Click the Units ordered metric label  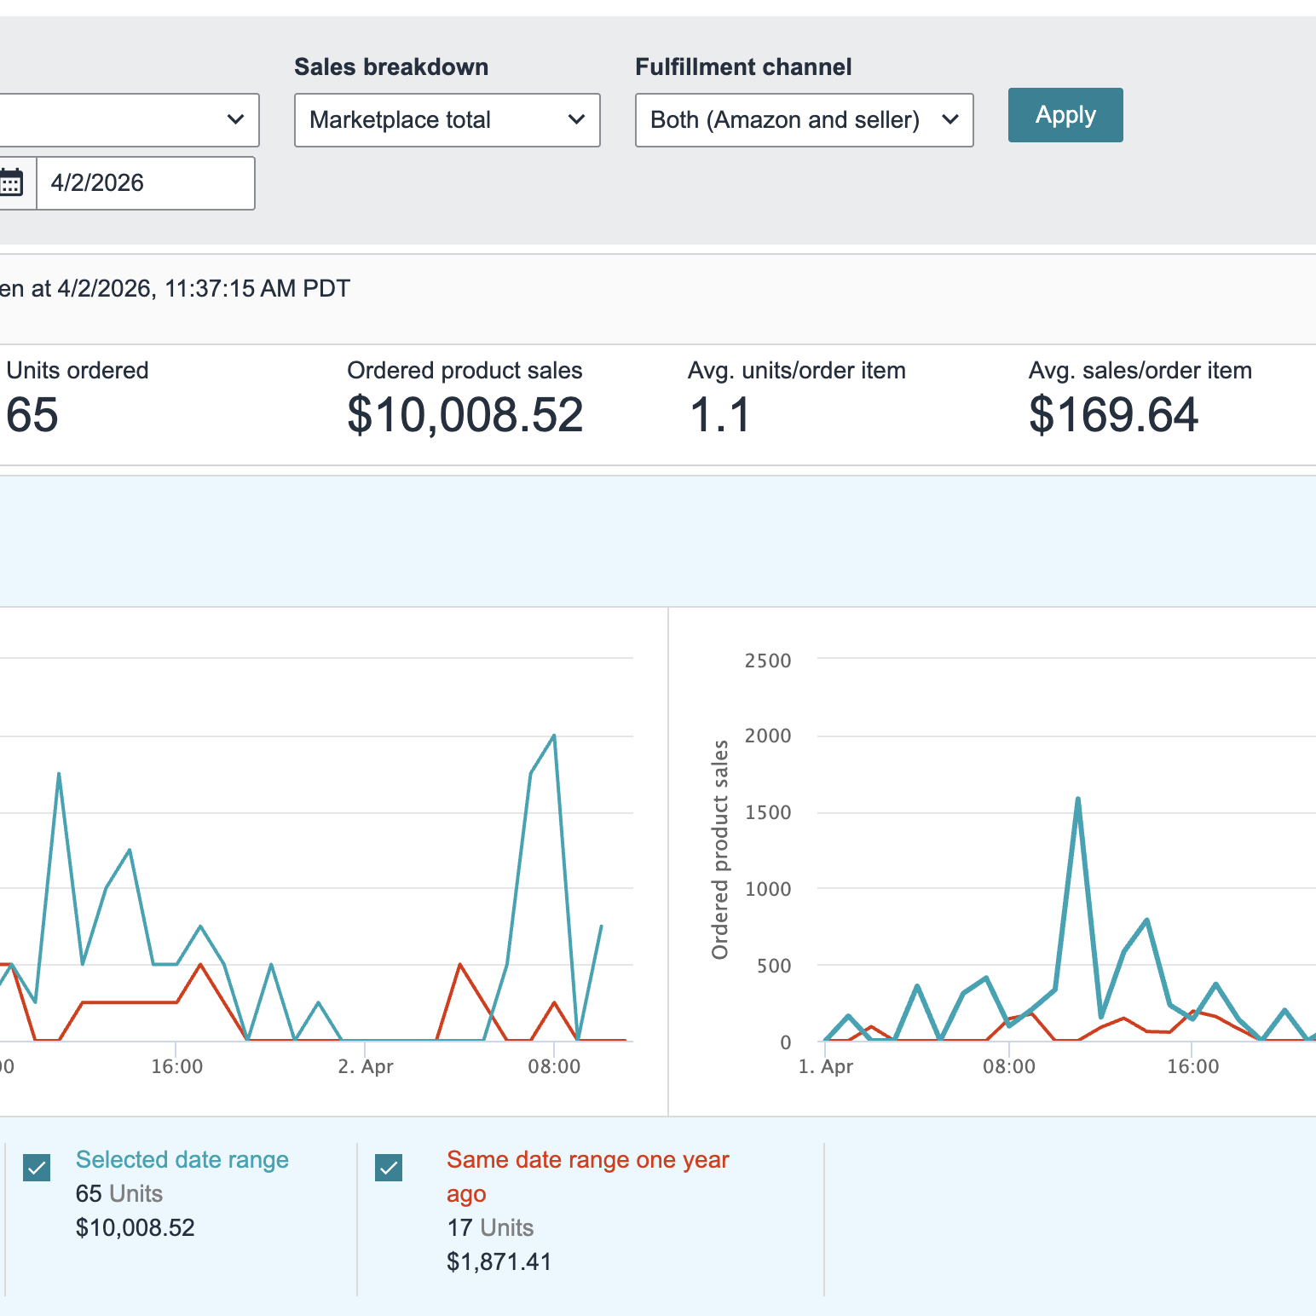(78, 371)
